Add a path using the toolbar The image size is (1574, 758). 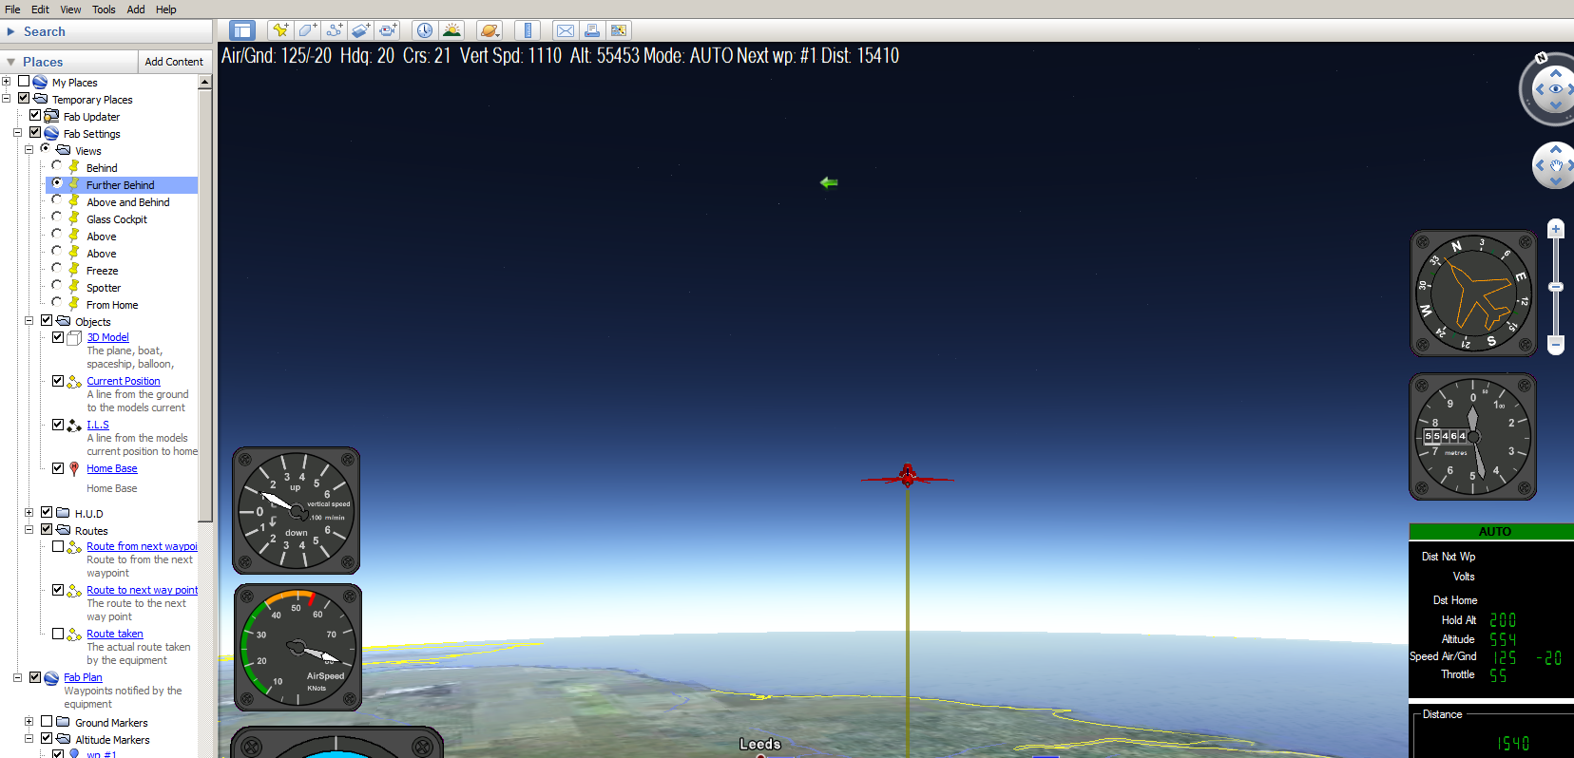tap(334, 30)
